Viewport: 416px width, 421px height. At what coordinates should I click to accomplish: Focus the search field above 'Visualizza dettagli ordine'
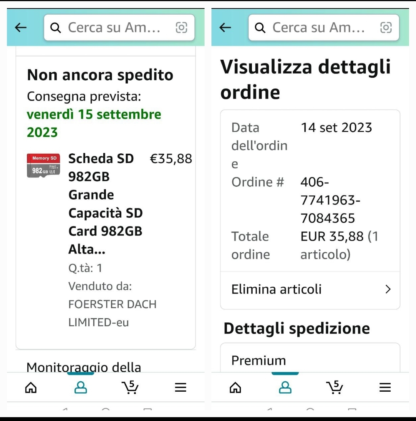(x=319, y=28)
